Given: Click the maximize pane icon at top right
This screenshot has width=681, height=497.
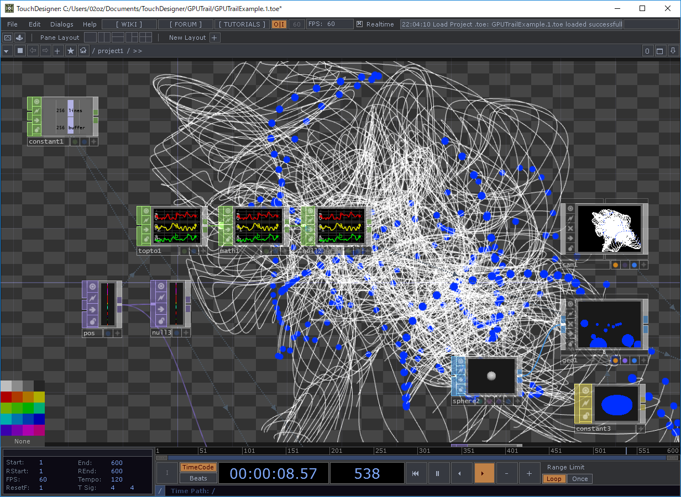Looking at the screenshot, I should [x=660, y=51].
